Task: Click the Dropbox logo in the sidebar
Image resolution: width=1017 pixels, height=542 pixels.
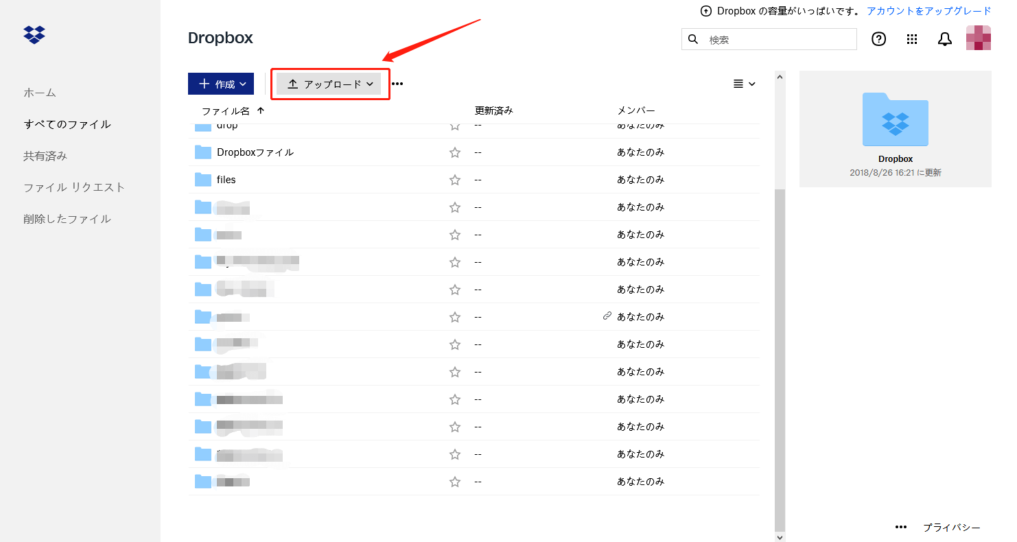Action: [34, 34]
